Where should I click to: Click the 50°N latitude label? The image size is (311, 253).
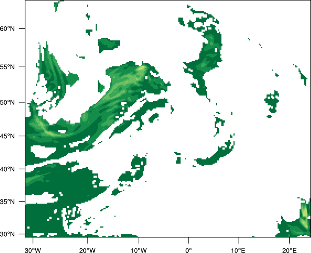[7, 102]
